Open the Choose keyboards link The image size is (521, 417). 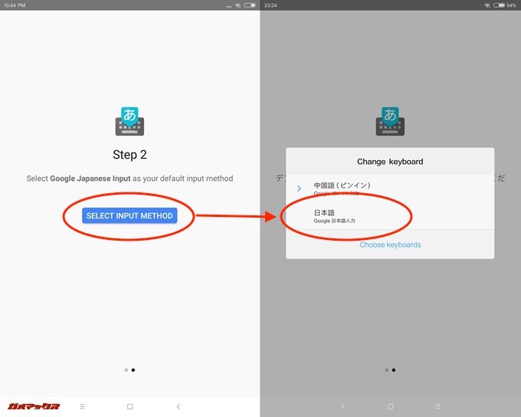tap(390, 245)
